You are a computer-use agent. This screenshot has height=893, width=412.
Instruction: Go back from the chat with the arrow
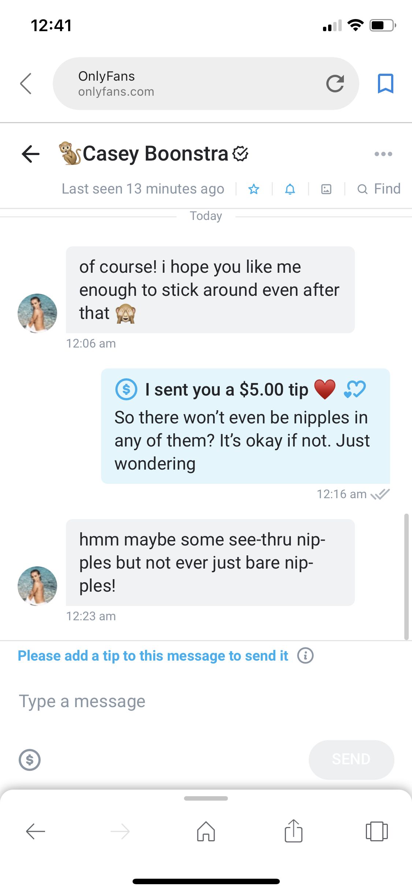pos(31,154)
